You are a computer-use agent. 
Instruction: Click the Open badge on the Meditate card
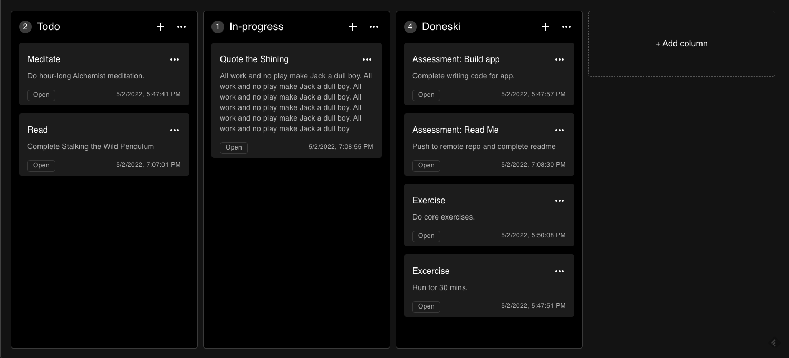41,95
